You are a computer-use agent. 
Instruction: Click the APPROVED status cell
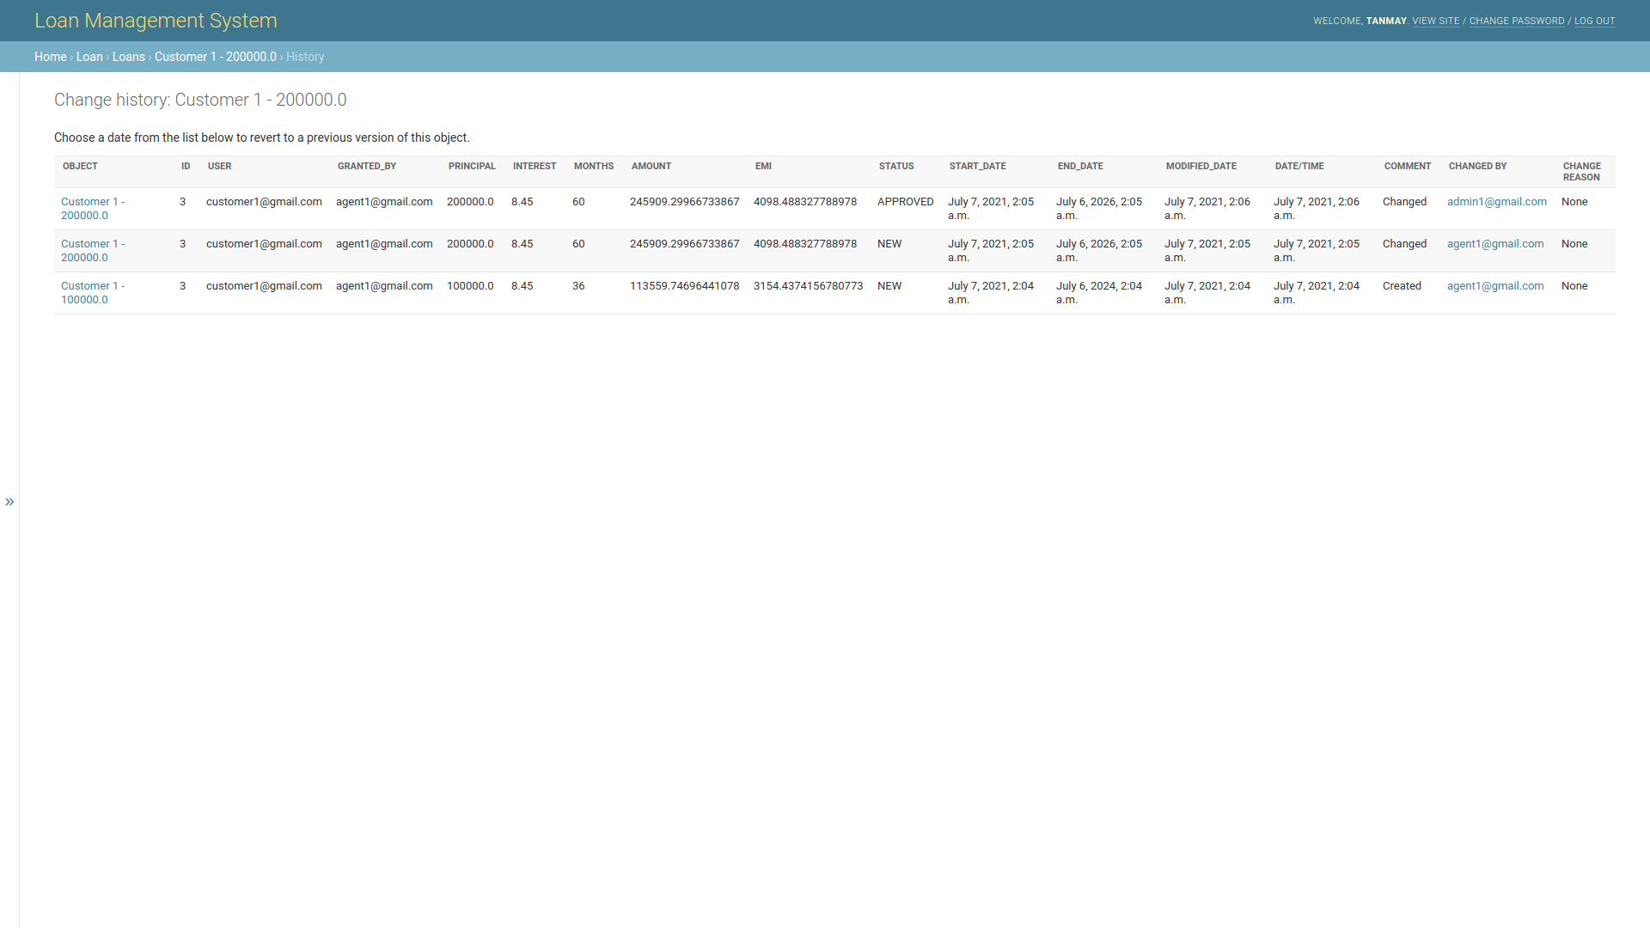tap(905, 202)
